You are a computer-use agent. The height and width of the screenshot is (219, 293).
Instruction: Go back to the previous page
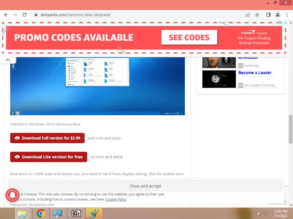tap(6, 15)
